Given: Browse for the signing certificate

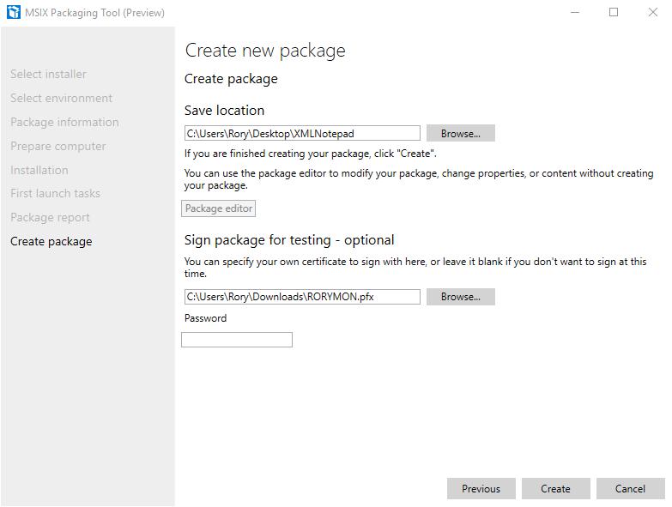Looking at the screenshot, I should click(461, 297).
